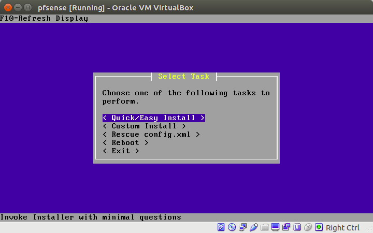The image size is (373, 233).
Task: Minimize the pfsense VirtualBox window
Action: [18, 8]
